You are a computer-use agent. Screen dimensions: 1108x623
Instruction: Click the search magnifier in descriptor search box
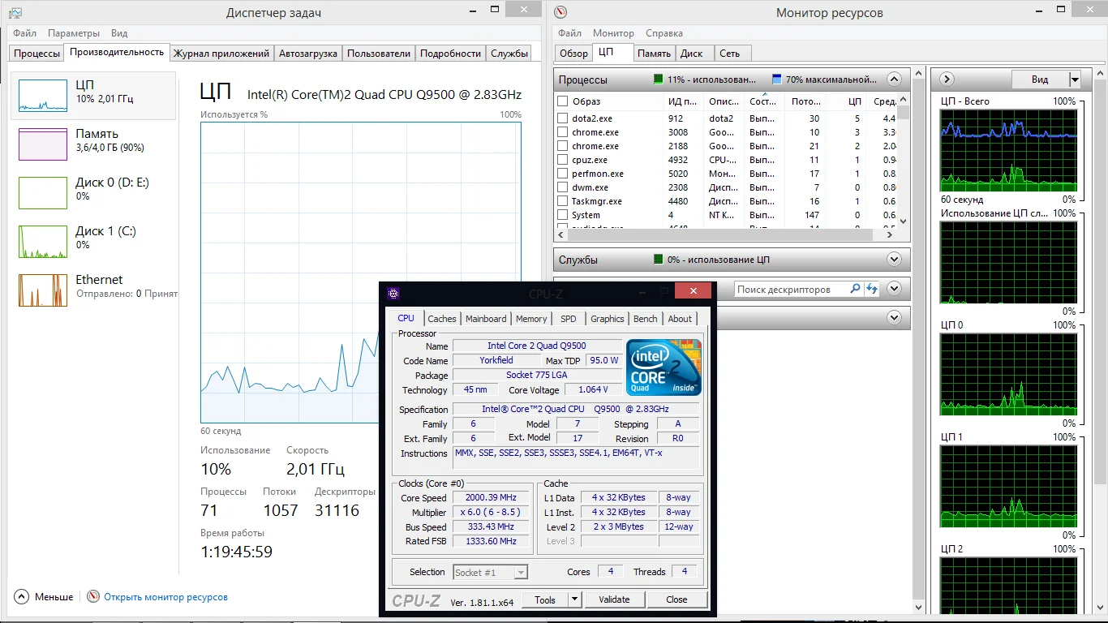click(x=855, y=289)
